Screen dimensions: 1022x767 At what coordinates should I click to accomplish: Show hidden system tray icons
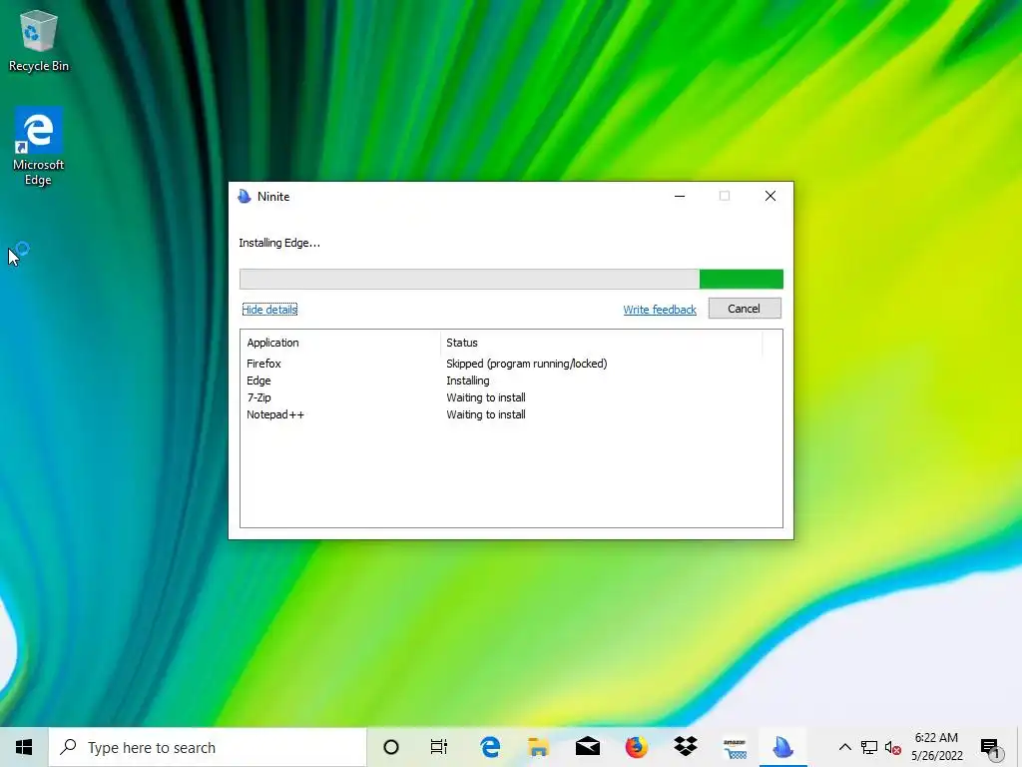(x=844, y=747)
